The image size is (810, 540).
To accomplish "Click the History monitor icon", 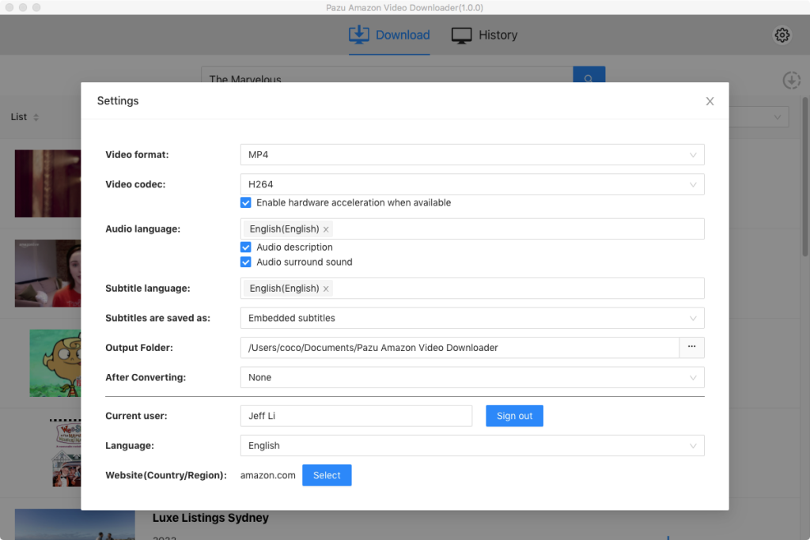I will [461, 35].
